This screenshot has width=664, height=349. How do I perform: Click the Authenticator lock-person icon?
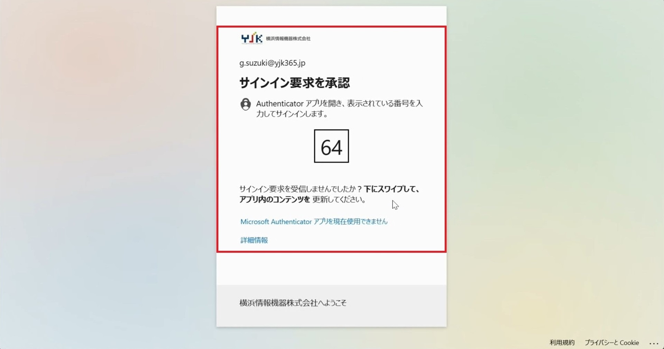point(246,104)
